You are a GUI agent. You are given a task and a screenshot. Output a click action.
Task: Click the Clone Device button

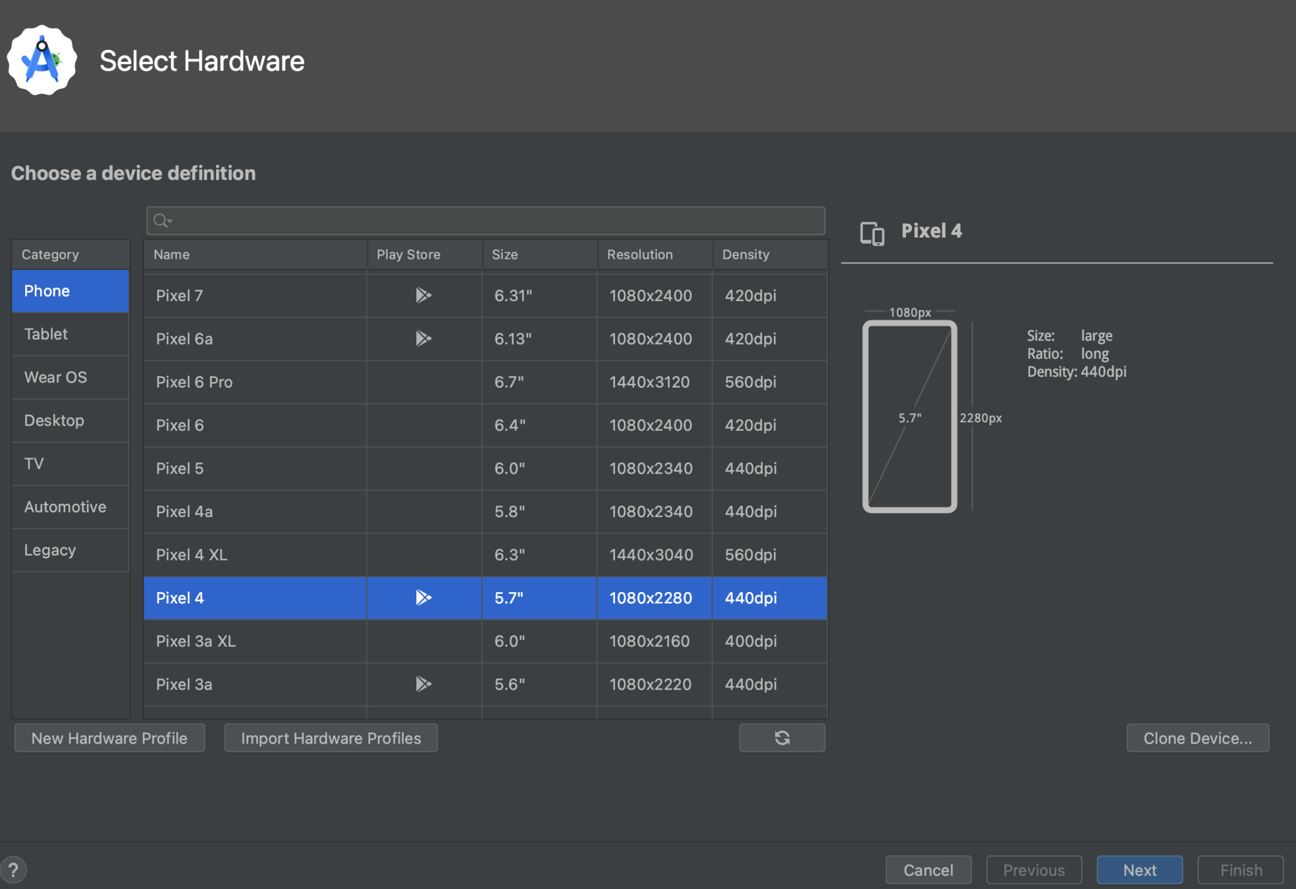1197,738
